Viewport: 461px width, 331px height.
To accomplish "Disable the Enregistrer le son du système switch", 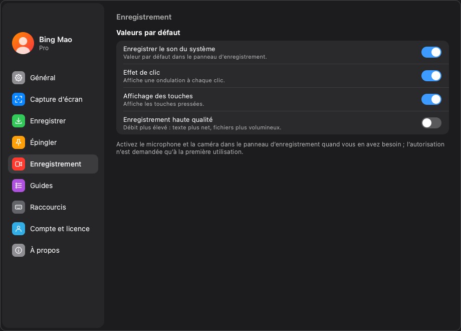I will (x=431, y=52).
